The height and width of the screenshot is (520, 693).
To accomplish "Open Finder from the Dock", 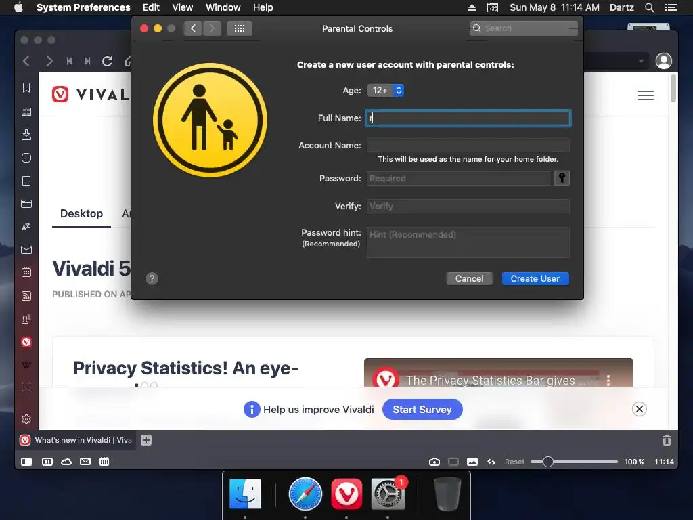I will [245, 494].
